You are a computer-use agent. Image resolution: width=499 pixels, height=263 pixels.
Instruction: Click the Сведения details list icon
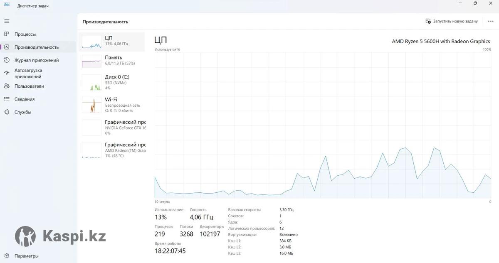click(x=7, y=99)
